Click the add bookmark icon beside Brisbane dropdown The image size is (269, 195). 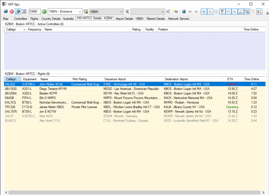(x=86, y=12)
